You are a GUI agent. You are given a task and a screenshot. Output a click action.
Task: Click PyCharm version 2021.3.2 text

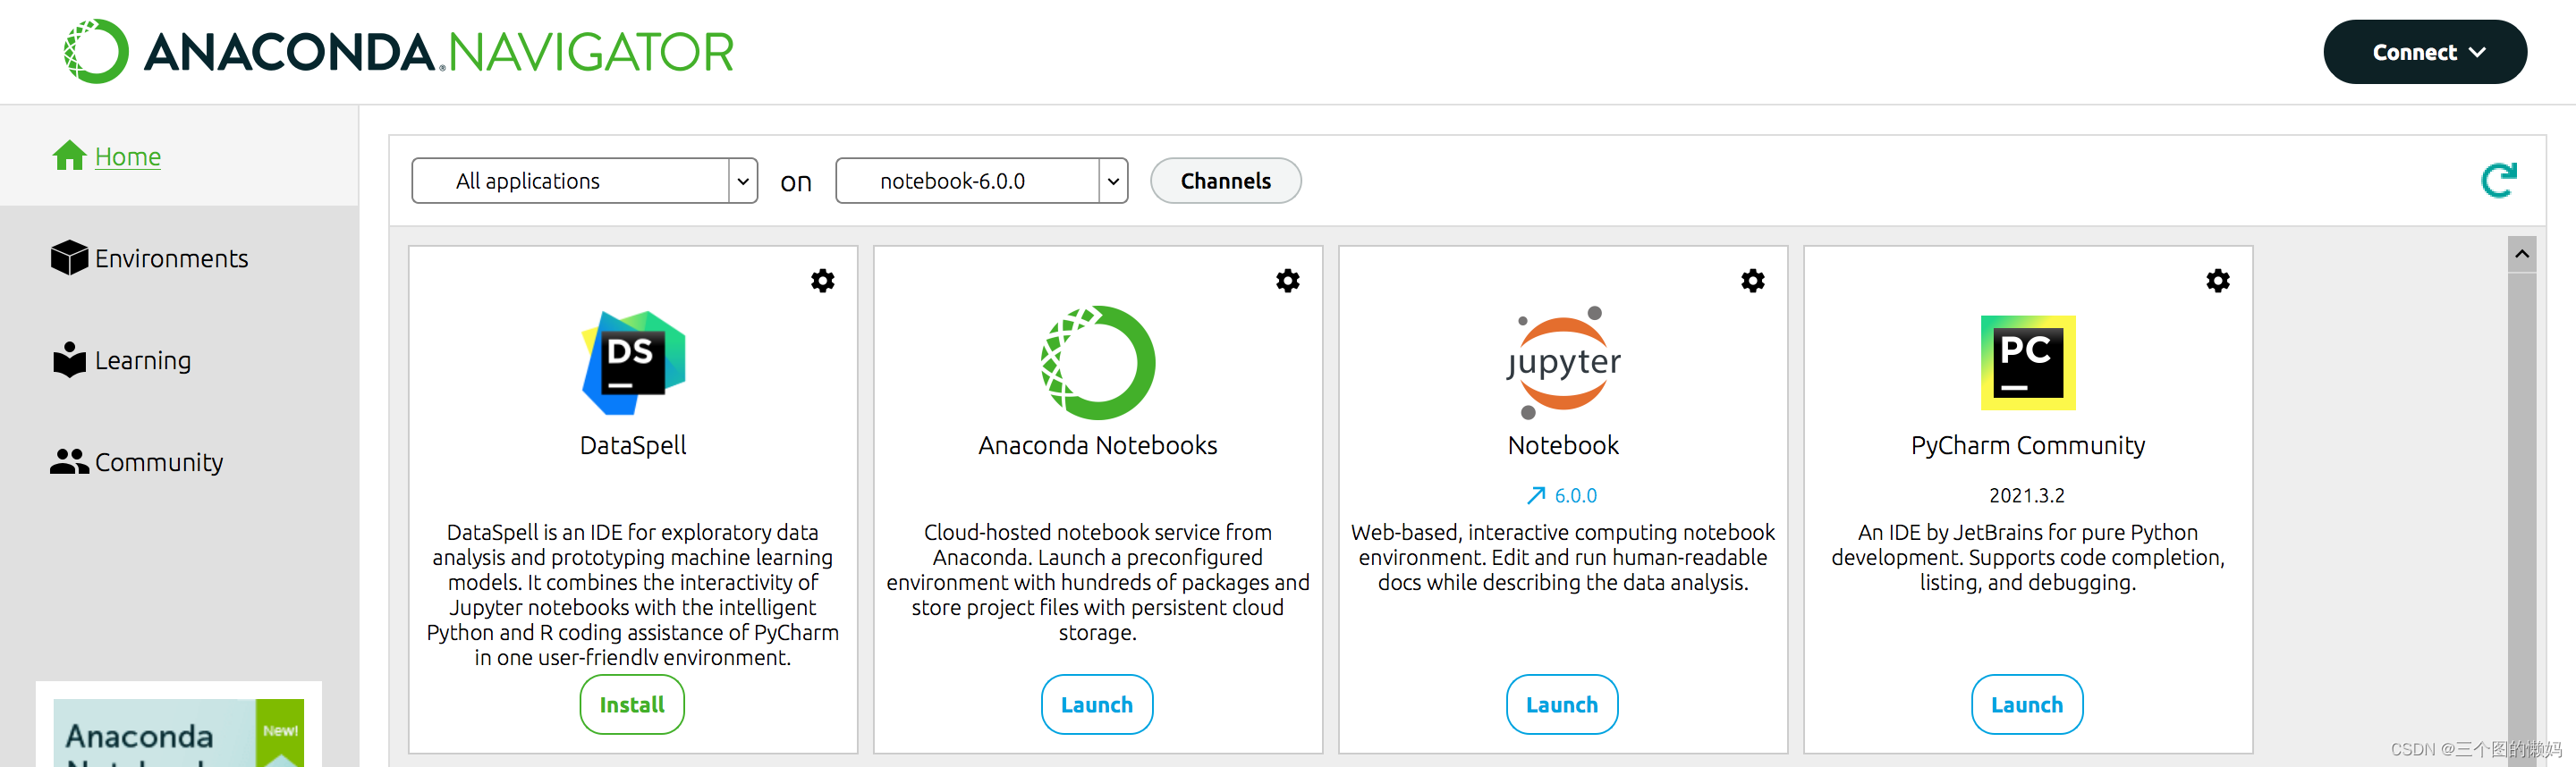(x=2027, y=495)
